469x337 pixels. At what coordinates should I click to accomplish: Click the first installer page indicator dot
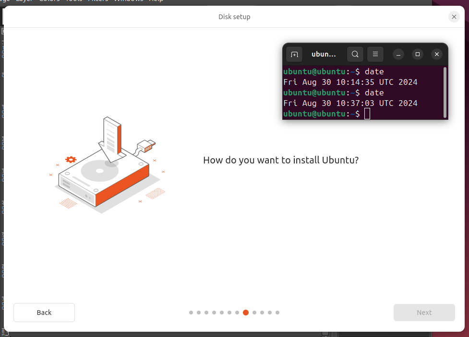(191, 313)
